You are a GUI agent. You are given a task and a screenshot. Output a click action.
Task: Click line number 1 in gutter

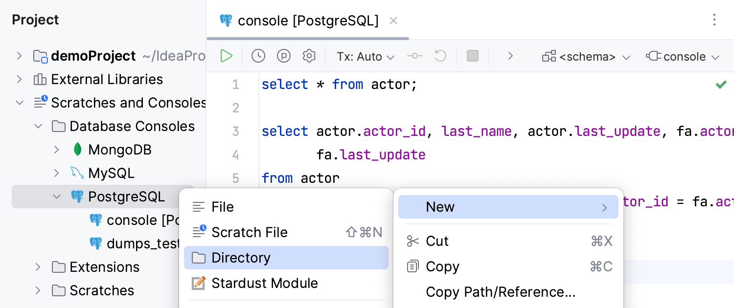pyautogui.click(x=236, y=85)
